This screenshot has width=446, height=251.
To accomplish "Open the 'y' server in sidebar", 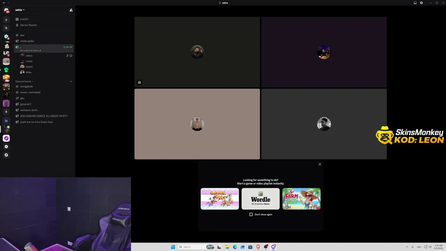I will coord(6,20).
